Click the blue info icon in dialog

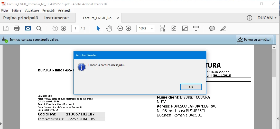click(x=82, y=67)
